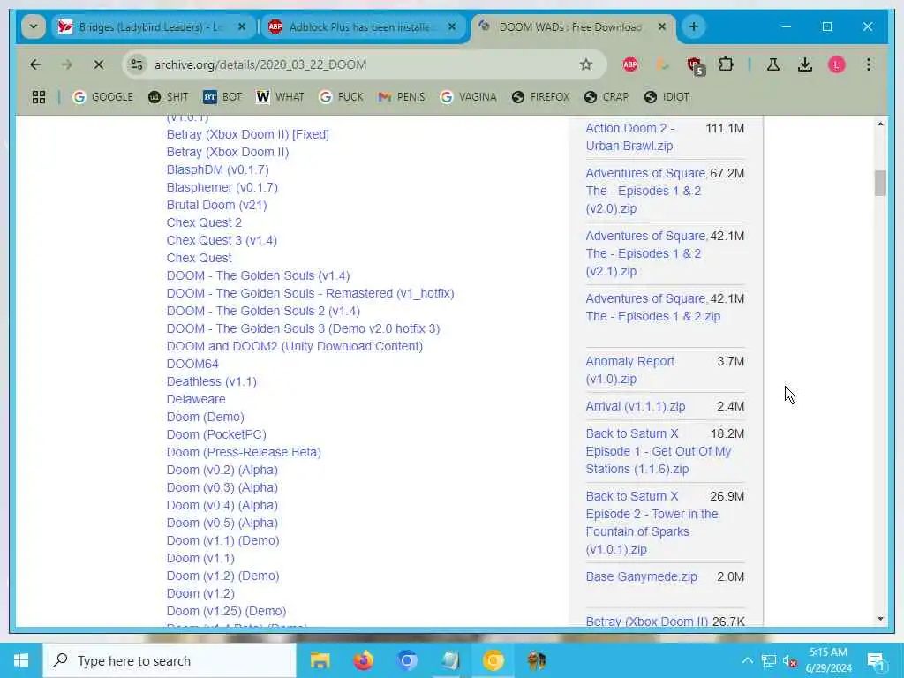
Task: Stop loading the page
Action: 99,64
